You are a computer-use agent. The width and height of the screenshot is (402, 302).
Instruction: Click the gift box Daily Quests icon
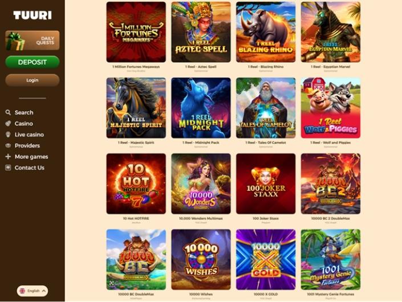15,41
